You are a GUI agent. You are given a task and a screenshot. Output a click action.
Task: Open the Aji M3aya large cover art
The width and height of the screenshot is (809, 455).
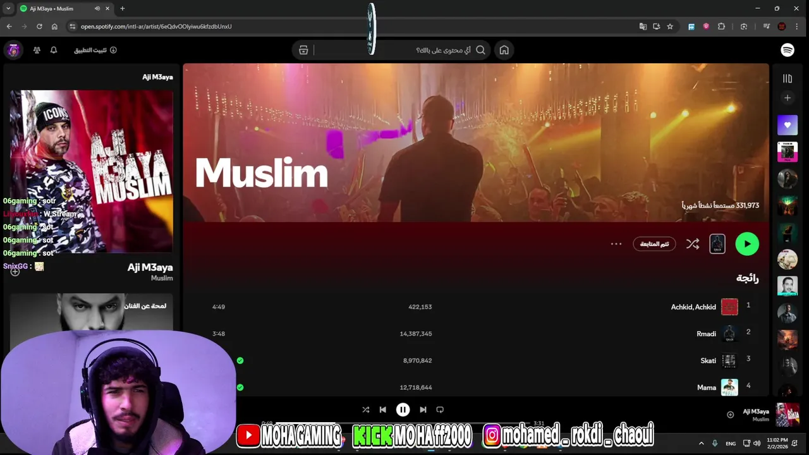pos(92,171)
